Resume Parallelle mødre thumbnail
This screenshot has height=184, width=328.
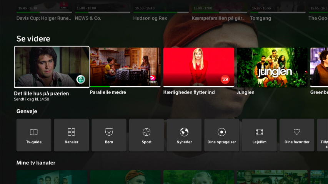point(125,67)
